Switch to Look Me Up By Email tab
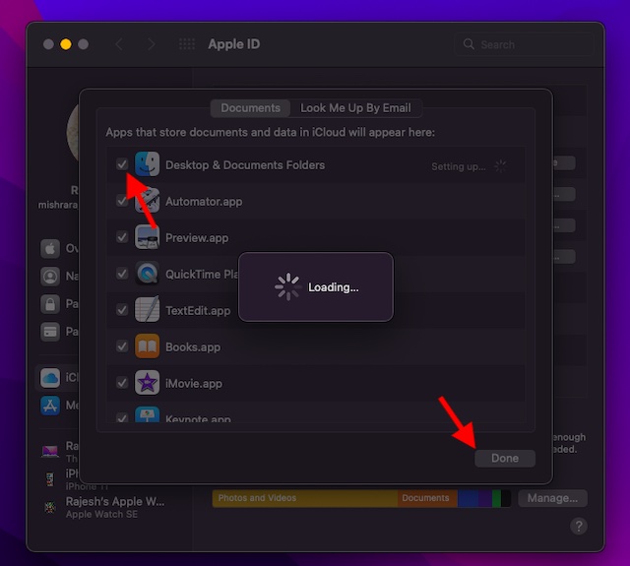 355,108
